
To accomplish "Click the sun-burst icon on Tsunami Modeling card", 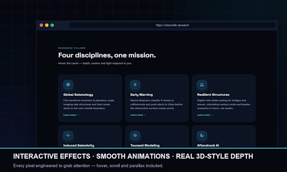I will tap(135, 135).
